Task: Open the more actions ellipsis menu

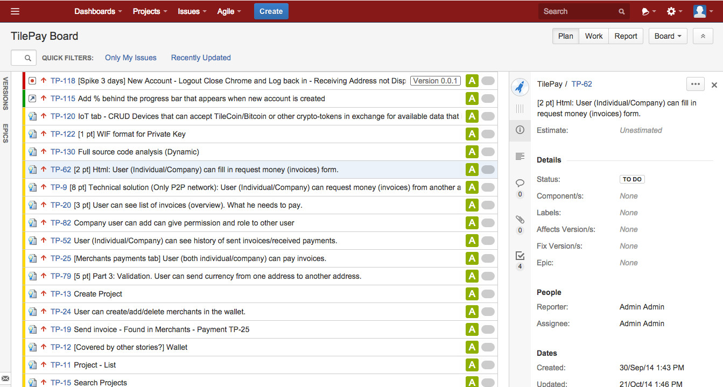Action: 696,84
